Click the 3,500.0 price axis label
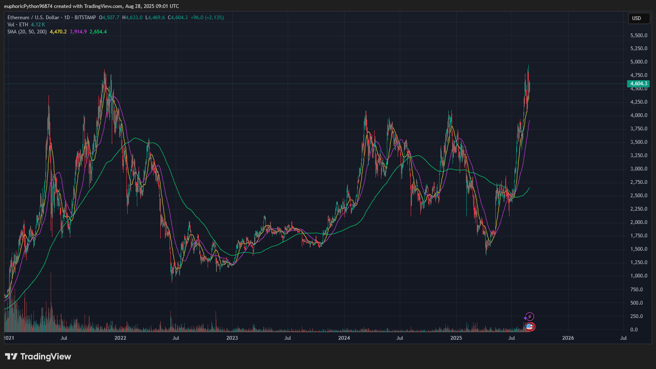 coord(639,142)
